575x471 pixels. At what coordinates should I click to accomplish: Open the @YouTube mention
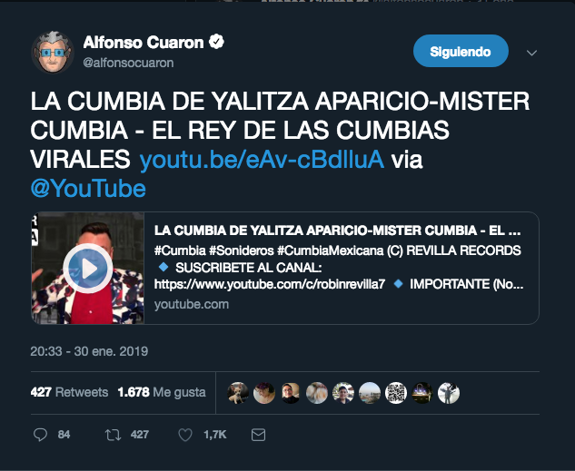(88, 188)
